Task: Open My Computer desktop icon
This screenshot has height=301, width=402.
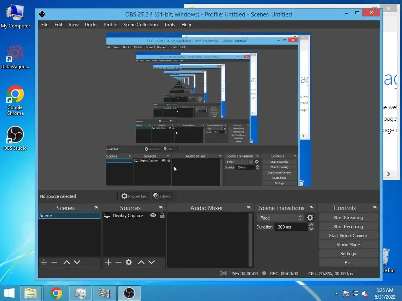Action: pyautogui.click(x=15, y=16)
